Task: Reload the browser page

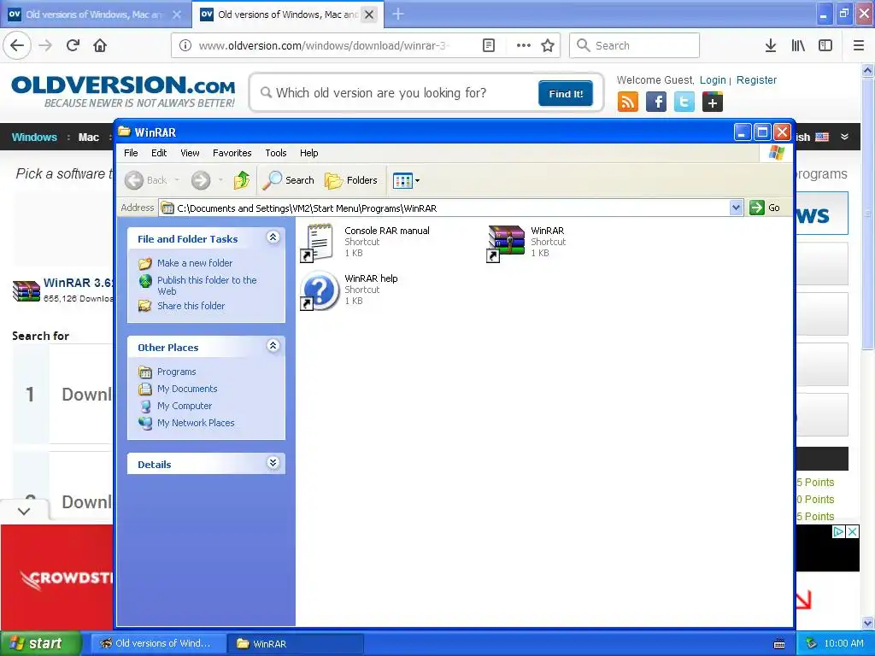Action: (73, 45)
